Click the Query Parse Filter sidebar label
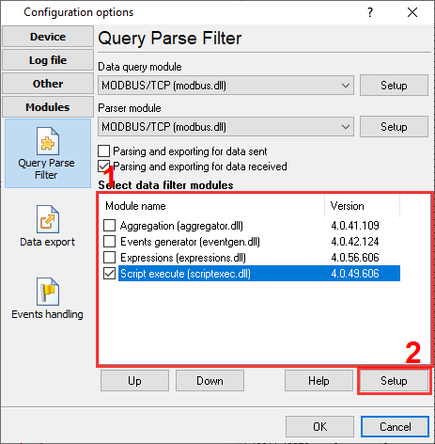The image size is (435, 444). pyautogui.click(x=46, y=168)
